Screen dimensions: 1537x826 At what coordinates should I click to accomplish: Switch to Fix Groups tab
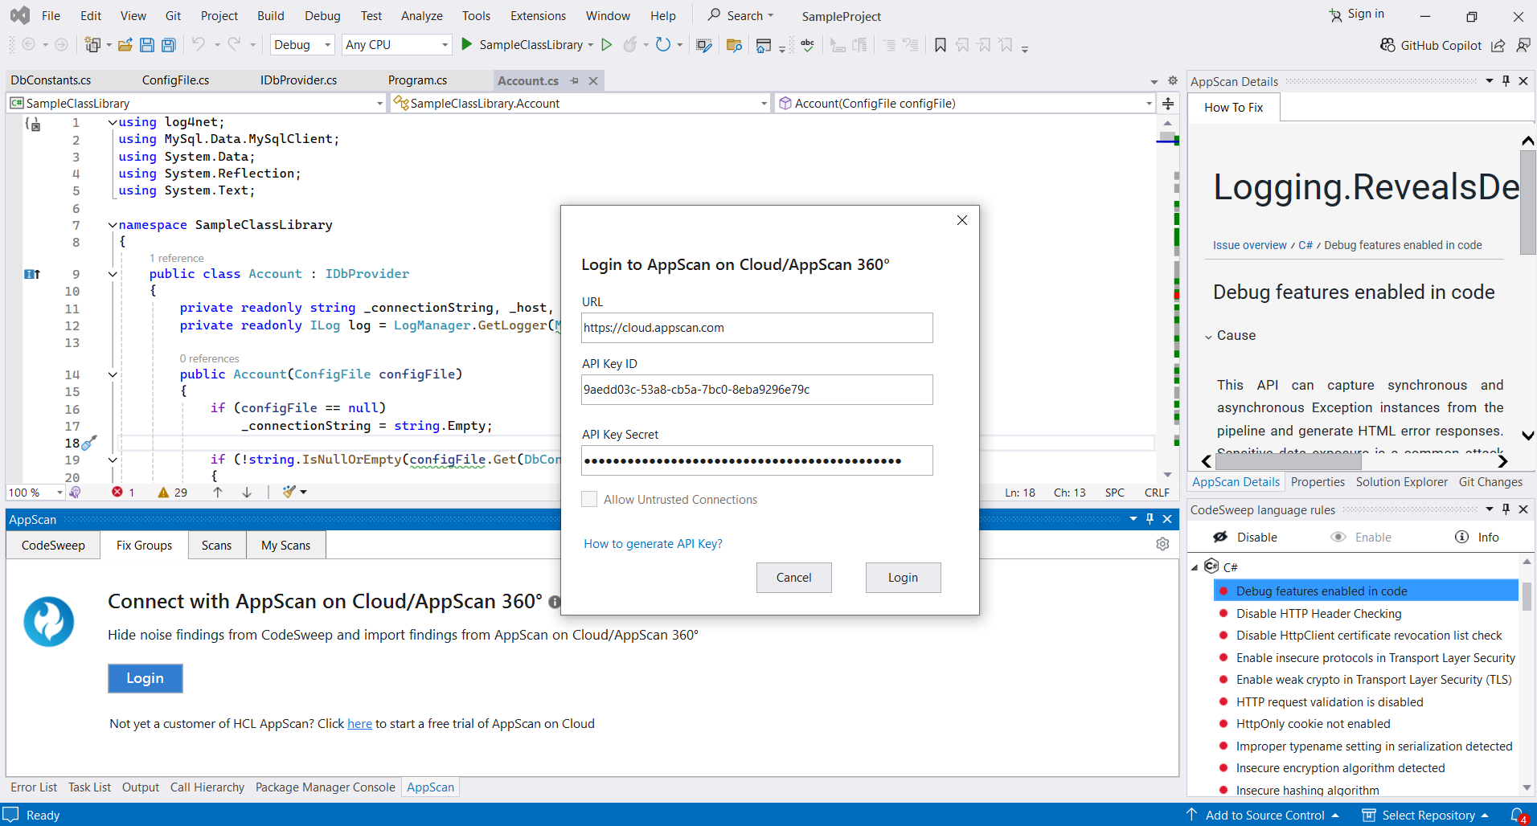point(144,545)
